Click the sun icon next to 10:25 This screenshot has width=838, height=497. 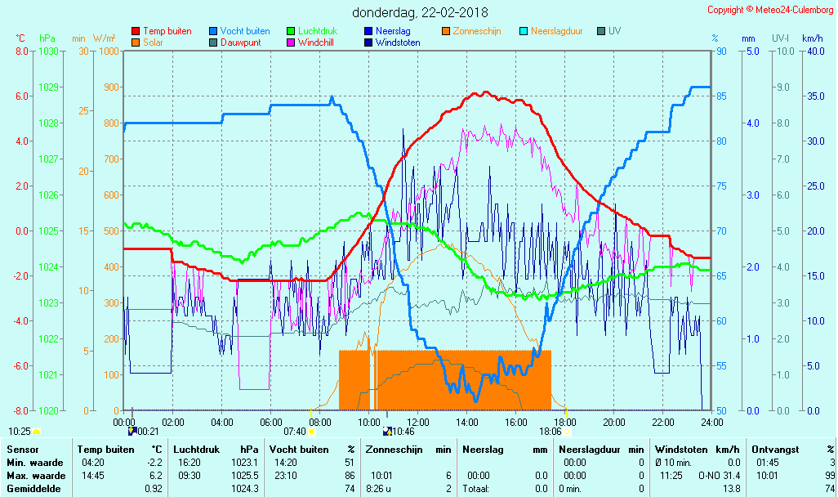point(37,431)
